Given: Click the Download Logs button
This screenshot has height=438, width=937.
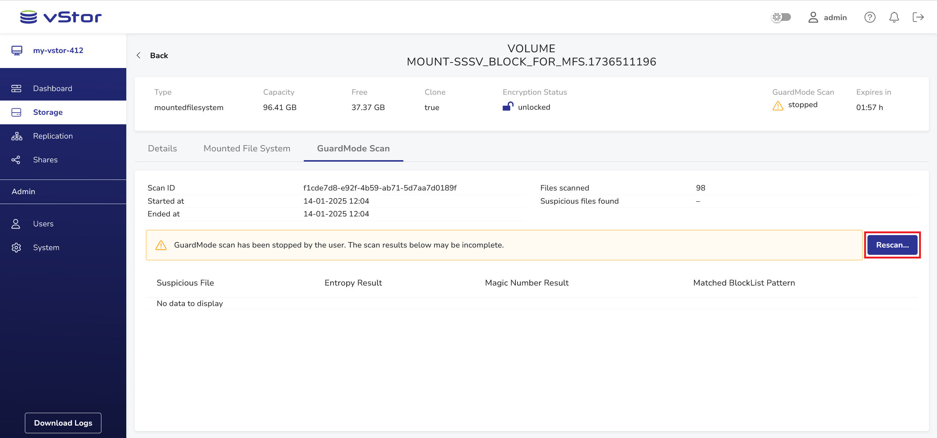Looking at the screenshot, I should 63,423.
